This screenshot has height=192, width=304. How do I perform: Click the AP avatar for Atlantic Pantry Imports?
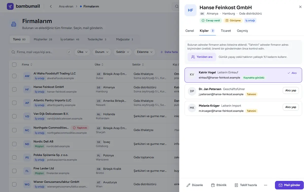point(27,103)
